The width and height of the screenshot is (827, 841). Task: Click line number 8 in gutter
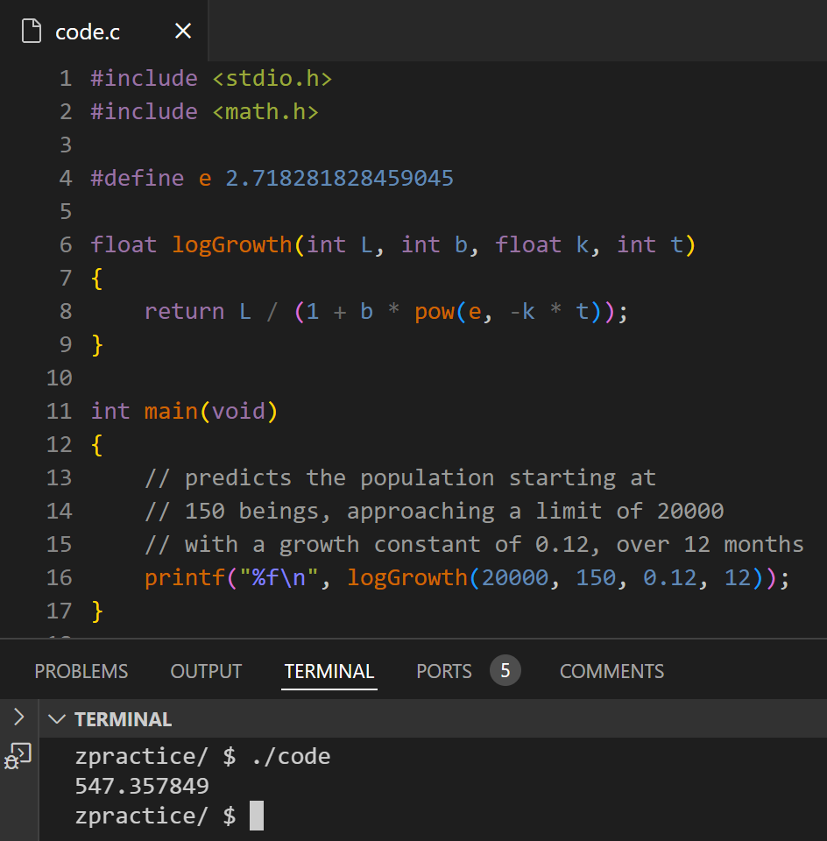click(x=66, y=312)
